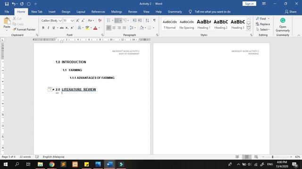Click the Paste clipboard icon

tap(7, 21)
